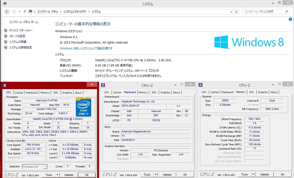294x178 pixels.
Task: Click the search magnifier icon
Action: (287, 12)
